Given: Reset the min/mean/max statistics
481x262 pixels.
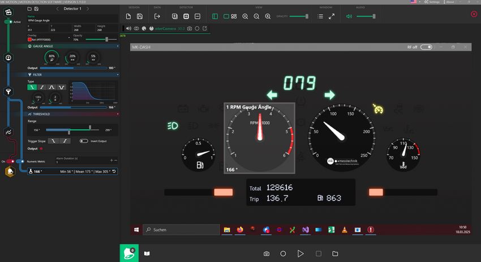Looking at the screenshot, I should point(114,171).
